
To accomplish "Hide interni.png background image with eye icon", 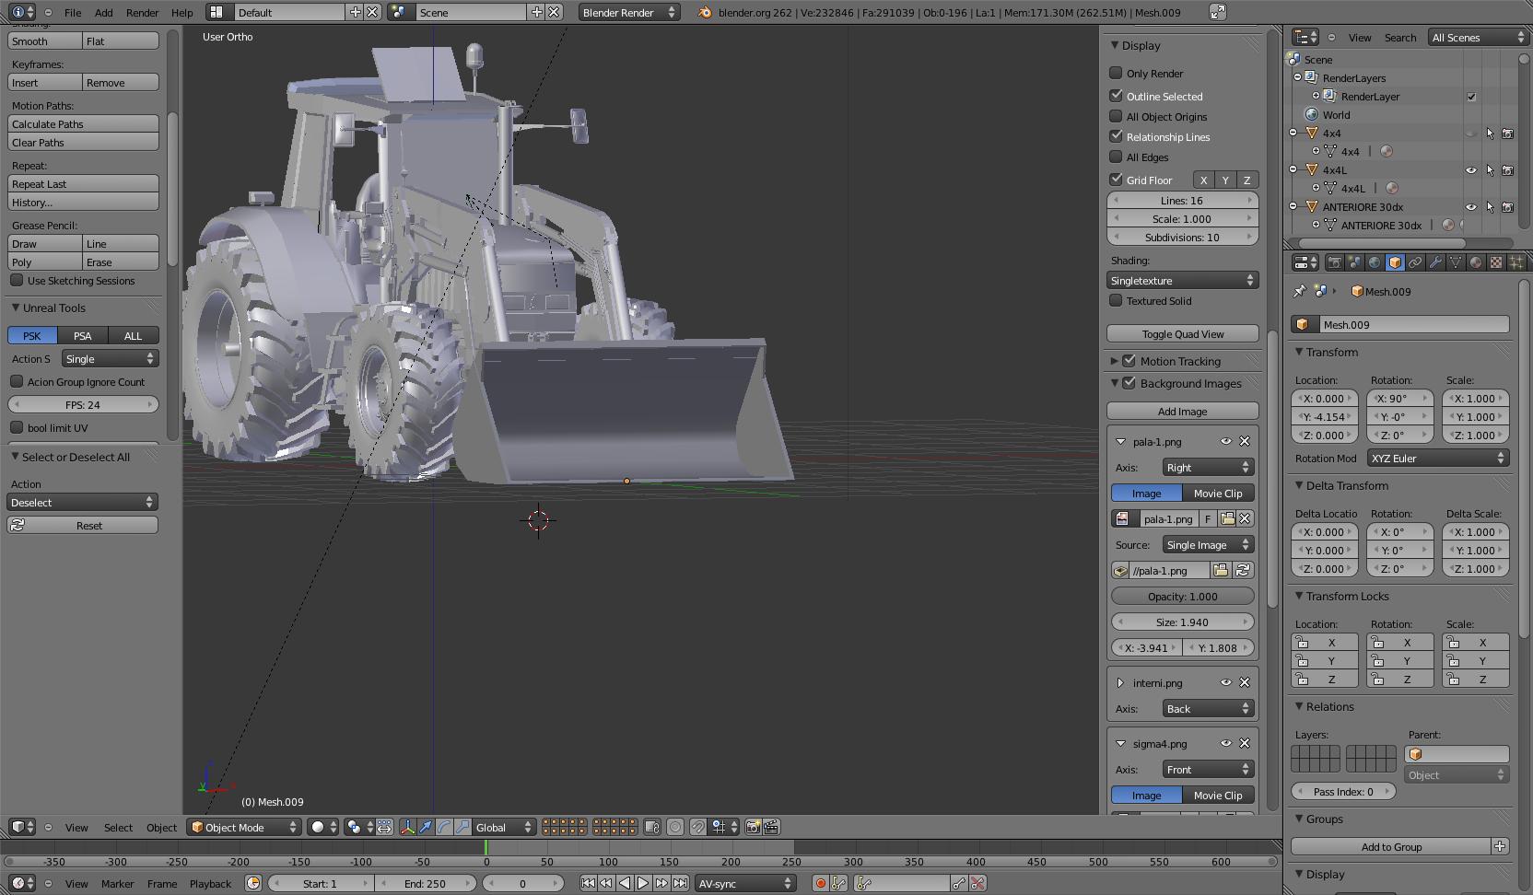I will point(1226,682).
